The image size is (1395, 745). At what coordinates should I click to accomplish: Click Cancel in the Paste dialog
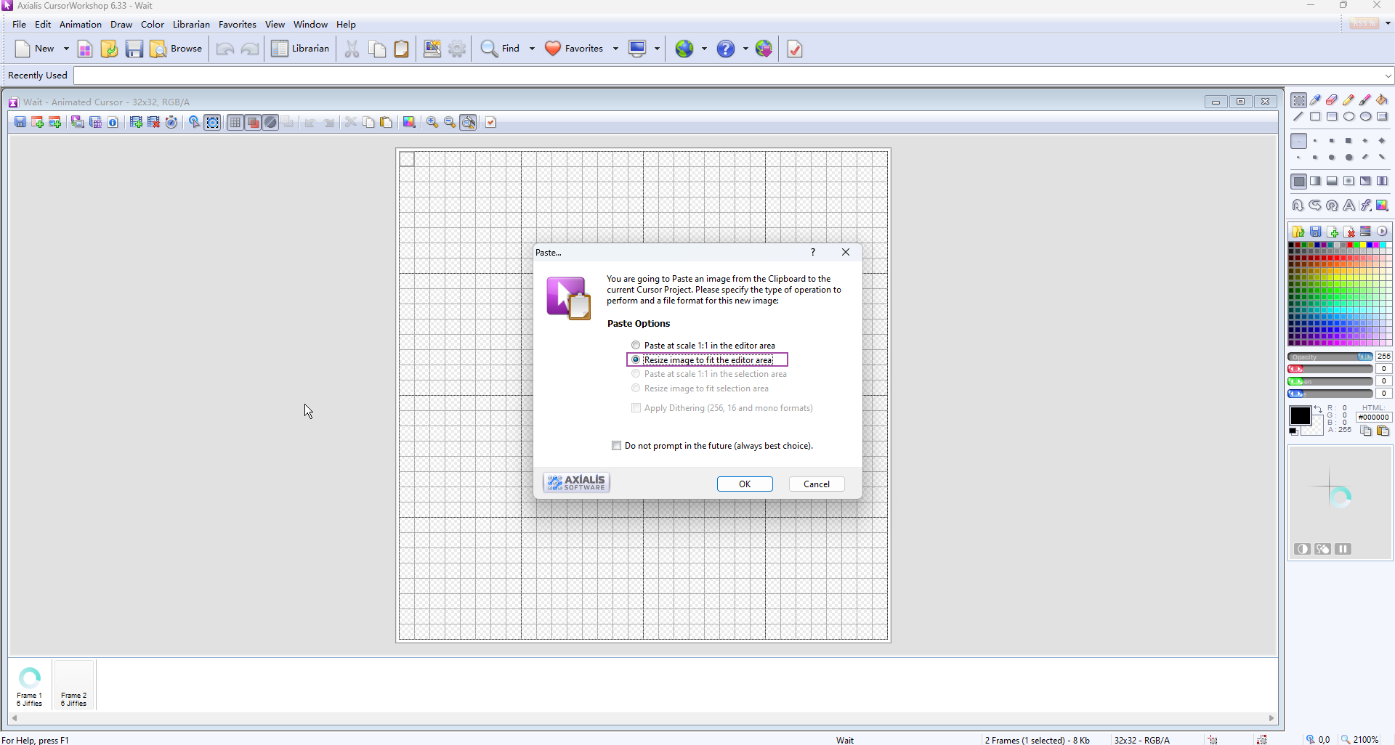[816, 484]
